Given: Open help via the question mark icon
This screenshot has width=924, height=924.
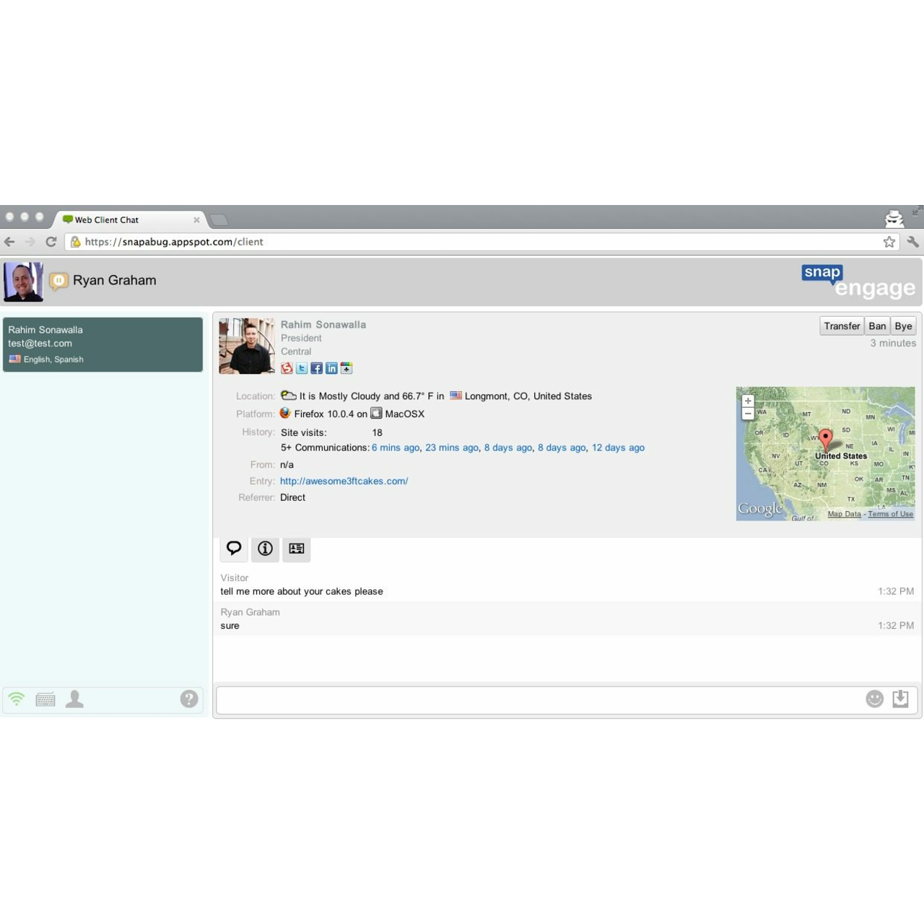Looking at the screenshot, I should (188, 699).
